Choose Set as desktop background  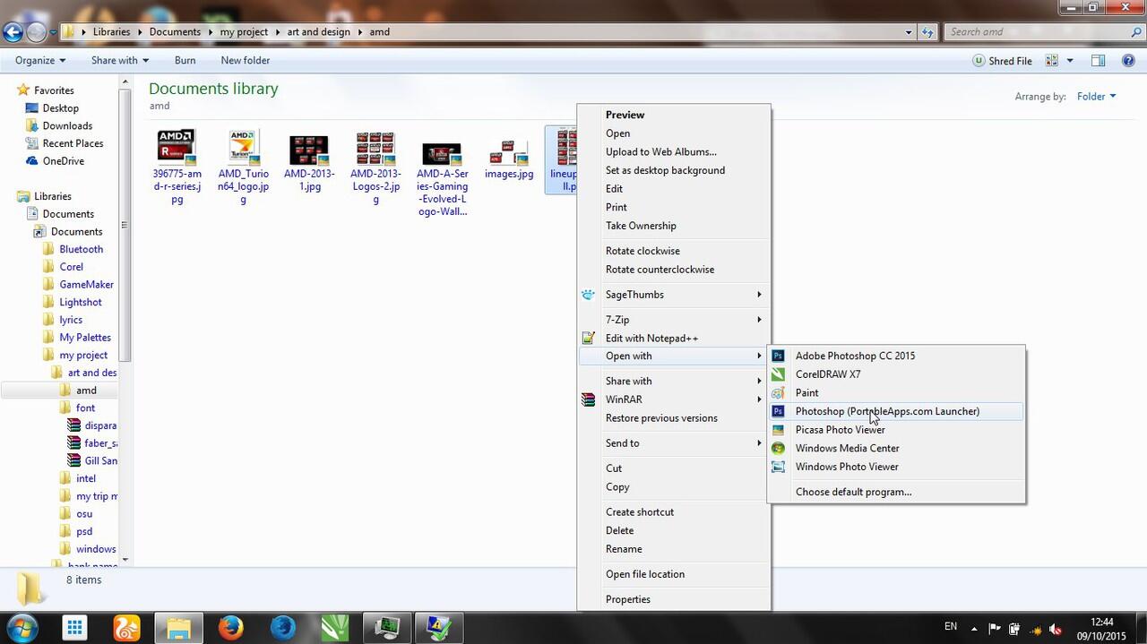tap(674, 170)
